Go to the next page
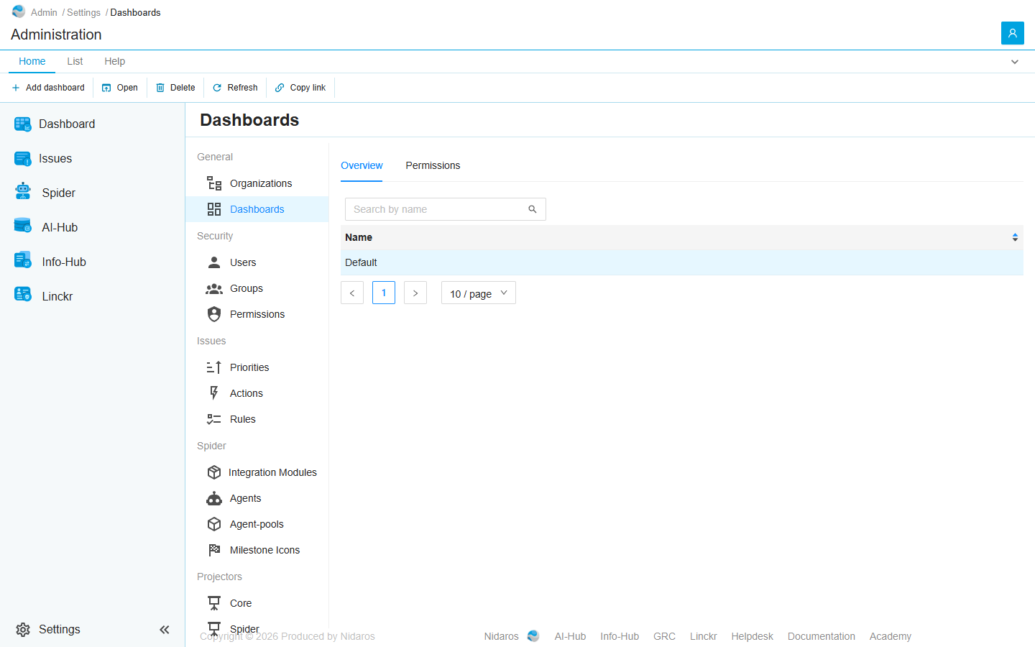Image resolution: width=1035 pixels, height=647 pixels. (415, 293)
